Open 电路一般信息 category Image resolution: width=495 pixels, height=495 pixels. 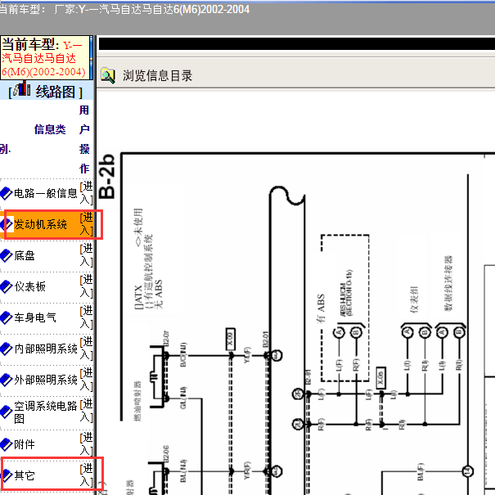click(x=46, y=193)
